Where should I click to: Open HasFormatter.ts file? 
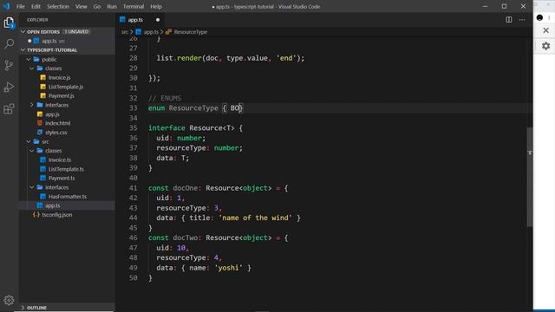click(68, 197)
